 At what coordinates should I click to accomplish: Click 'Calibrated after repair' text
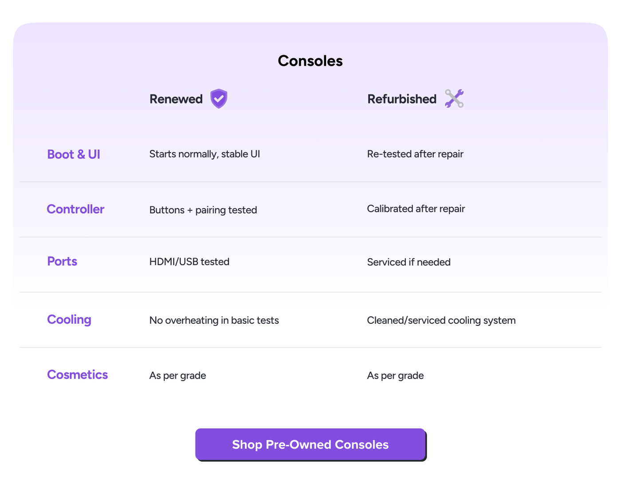(416, 209)
